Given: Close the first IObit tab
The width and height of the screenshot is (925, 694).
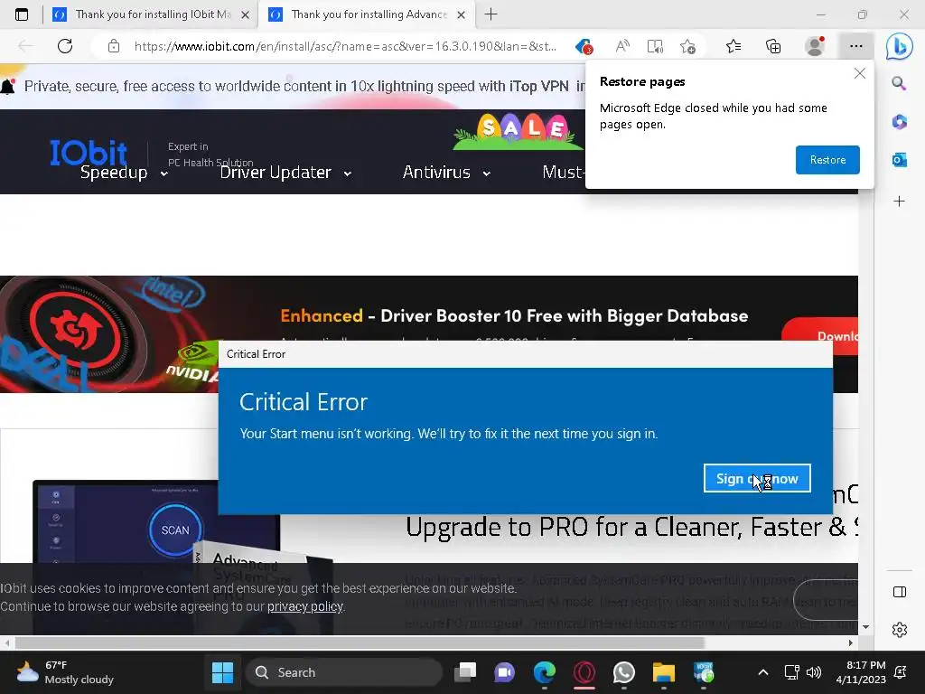Looking at the screenshot, I should coord(246,14).
